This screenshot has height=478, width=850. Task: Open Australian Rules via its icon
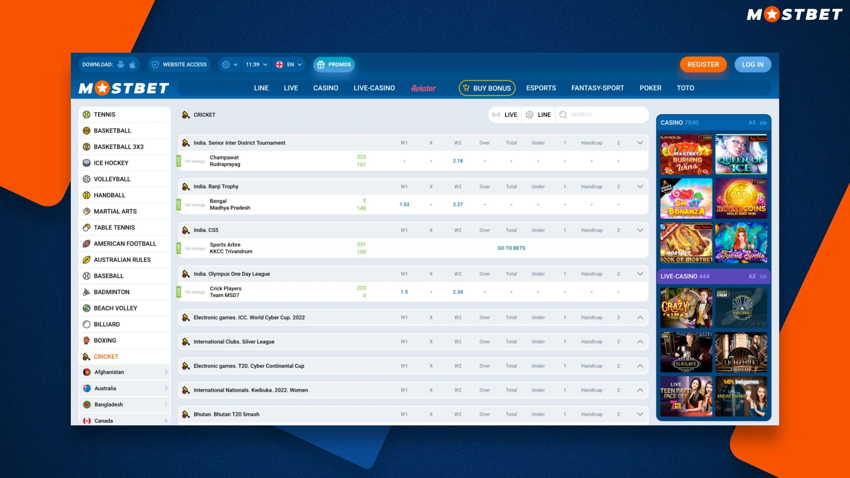pos(87,260)
